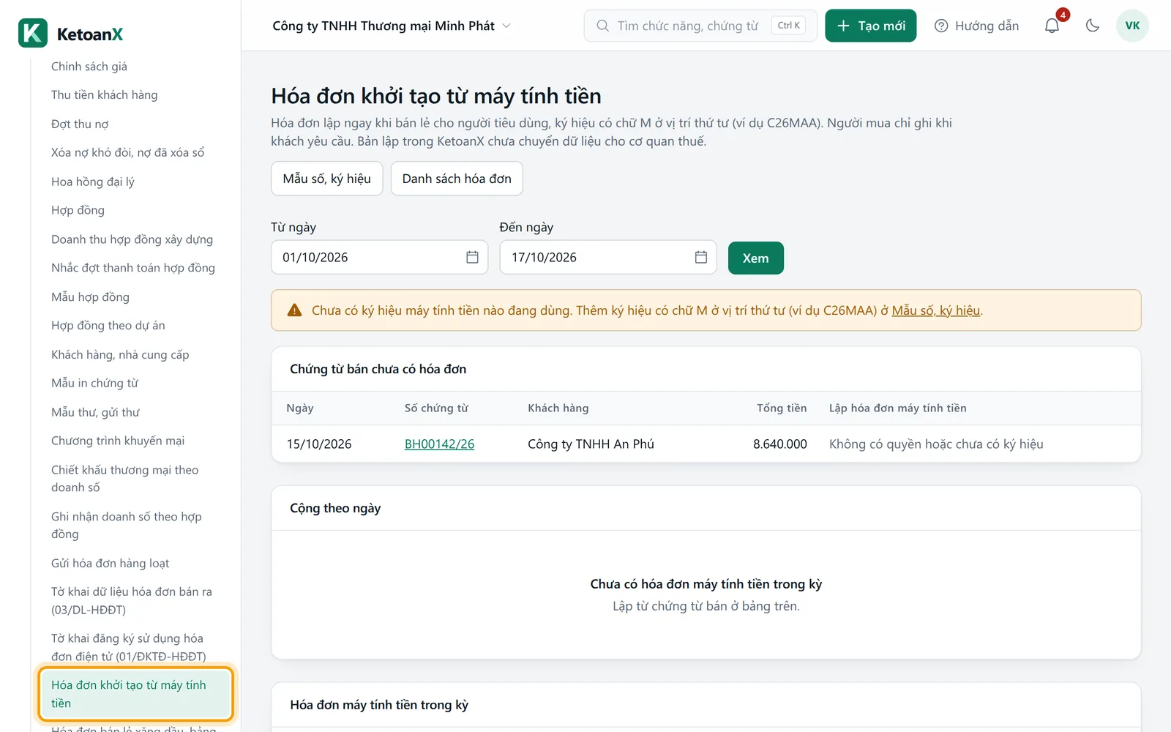Click calendar icon in Đến ngày field
This screenshot has width=1171, height=732.
[700, 257]
